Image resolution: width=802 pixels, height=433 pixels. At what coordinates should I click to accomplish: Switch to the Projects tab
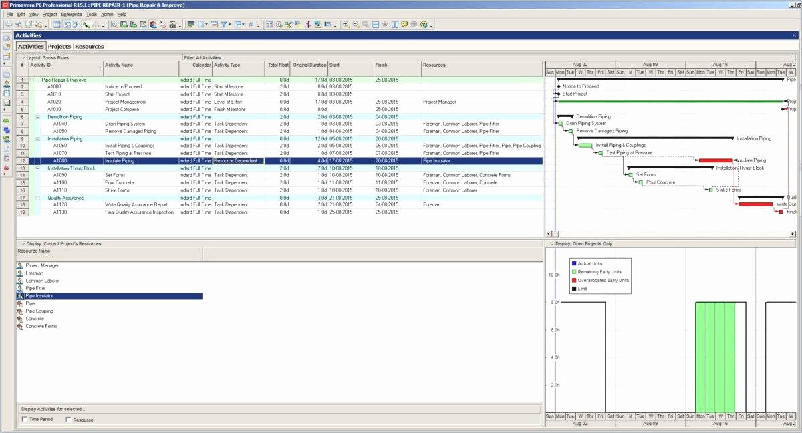59,47
